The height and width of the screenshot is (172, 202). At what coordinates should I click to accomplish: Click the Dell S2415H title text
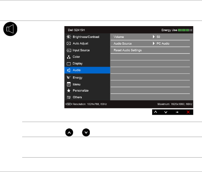pos(76,30)
